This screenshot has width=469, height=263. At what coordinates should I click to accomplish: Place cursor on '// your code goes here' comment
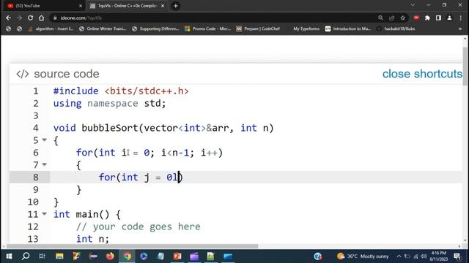(x=139, y=226)
